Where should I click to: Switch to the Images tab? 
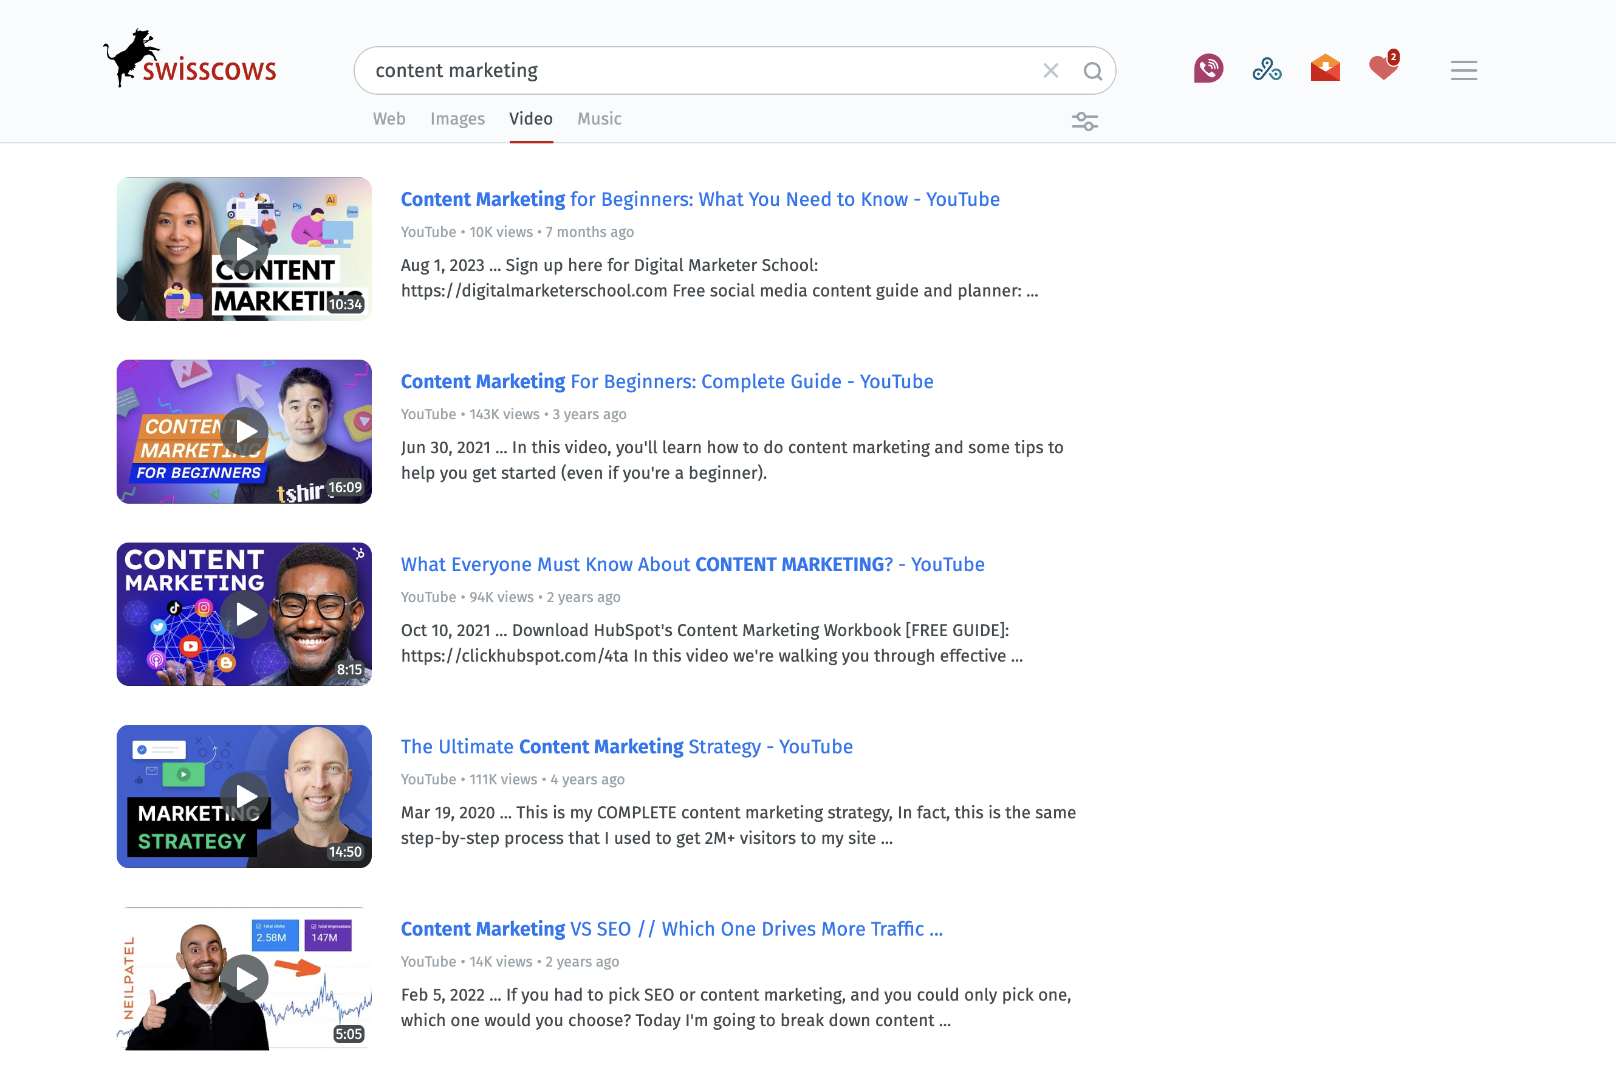(457, 118)
